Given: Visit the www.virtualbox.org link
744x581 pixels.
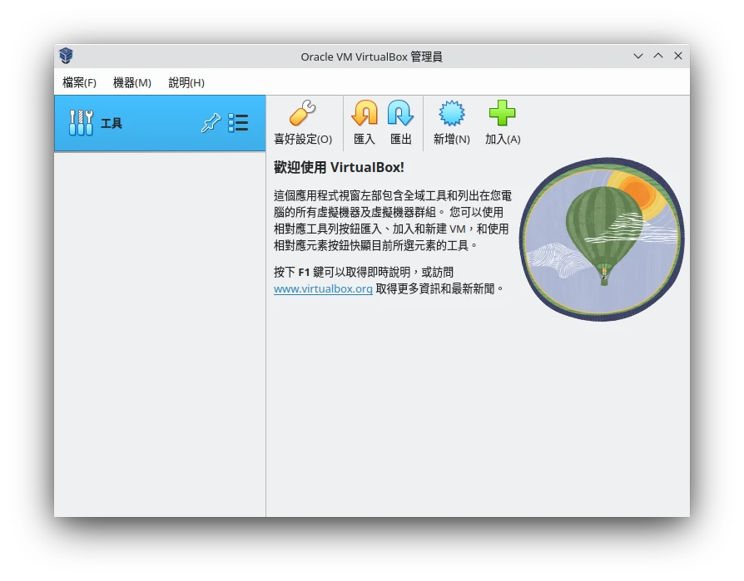Looking at the screenshot, I should (x=323, y=289).
